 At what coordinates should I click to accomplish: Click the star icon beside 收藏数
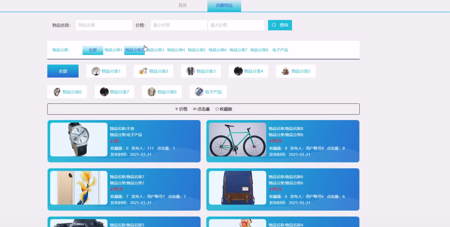click(x=217, y=109)
